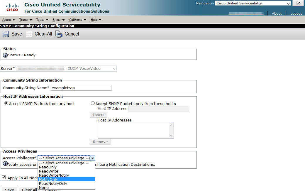
Task: Click the Clear All grid icon
Action: click(29, 34)
